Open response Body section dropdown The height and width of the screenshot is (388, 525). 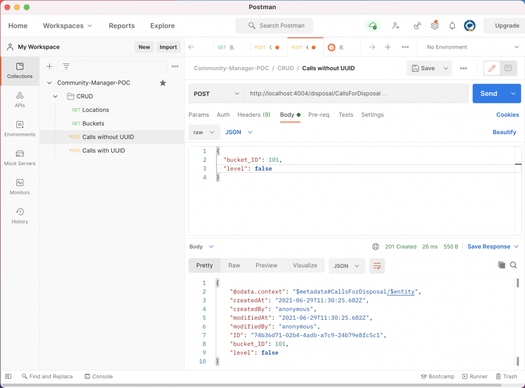tap(201, 247)
